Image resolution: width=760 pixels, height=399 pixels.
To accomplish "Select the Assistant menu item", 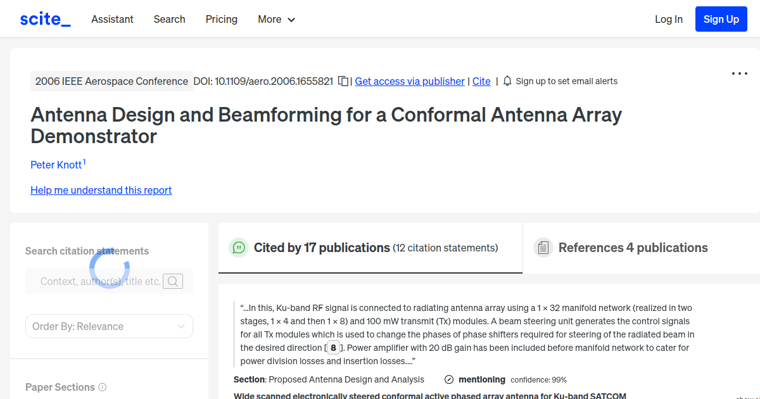I will tap(112, 19).
